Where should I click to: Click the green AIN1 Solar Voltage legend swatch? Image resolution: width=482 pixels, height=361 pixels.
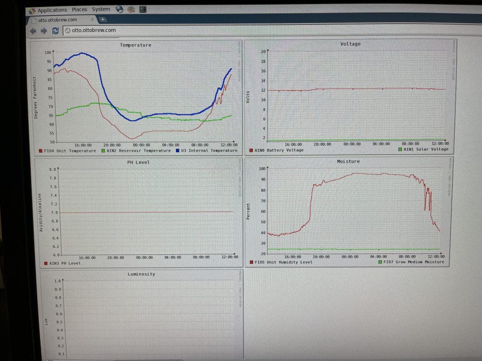click(401, 149)
